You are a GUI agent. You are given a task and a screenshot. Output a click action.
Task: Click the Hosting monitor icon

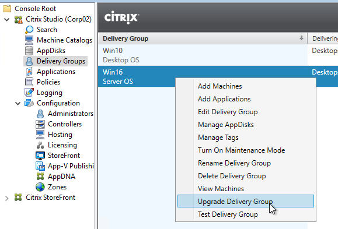point(40,135)
